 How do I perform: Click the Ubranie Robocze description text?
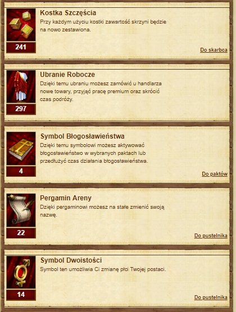point(101,91)
